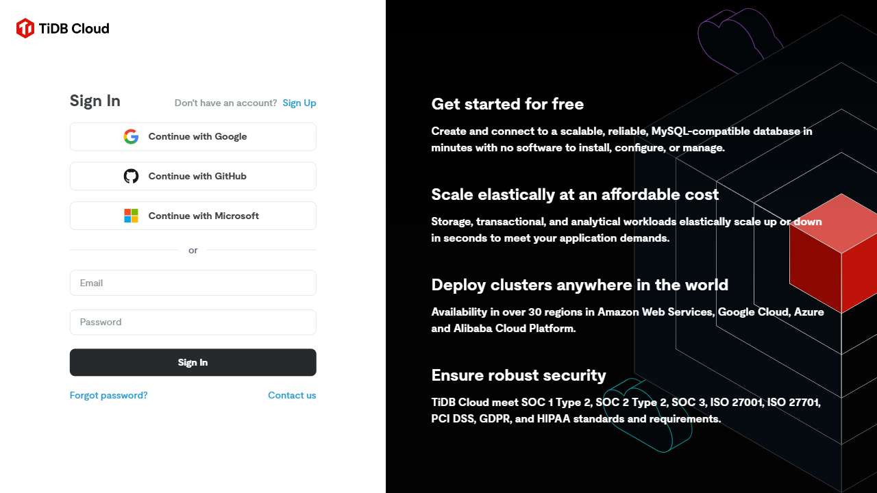877x493 pixels.
Task: Click the "Get started for free" heading
Action: click(507, 104)
